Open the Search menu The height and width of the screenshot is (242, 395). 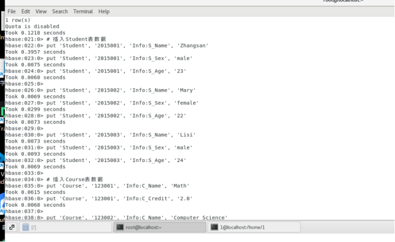pyautogui.click(x=60, y=11)
